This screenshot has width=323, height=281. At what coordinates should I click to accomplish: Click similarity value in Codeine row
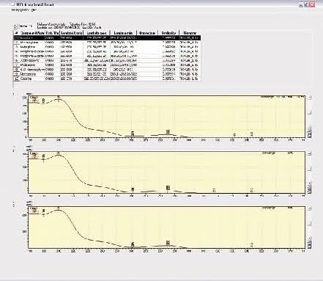tap(168, 79)
